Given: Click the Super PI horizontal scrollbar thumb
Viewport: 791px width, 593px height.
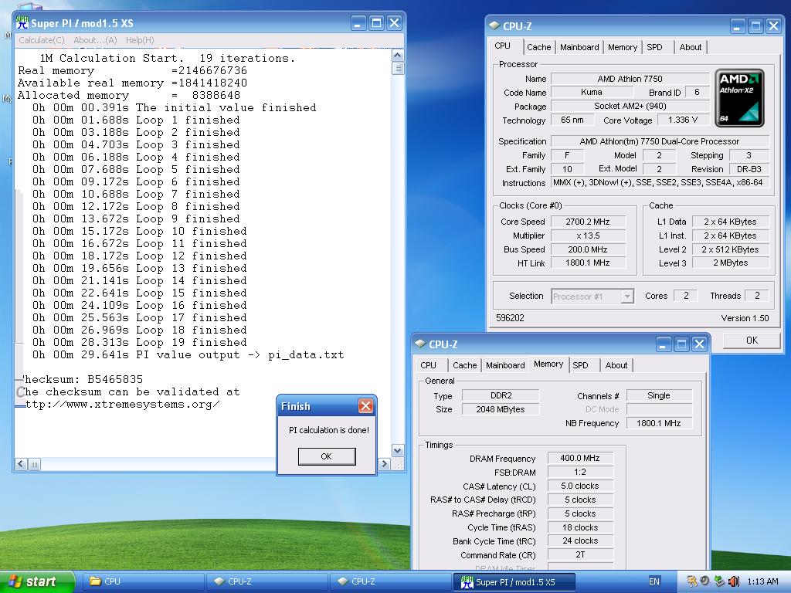Looking at the screenshot, I should (x=34, y=464).
